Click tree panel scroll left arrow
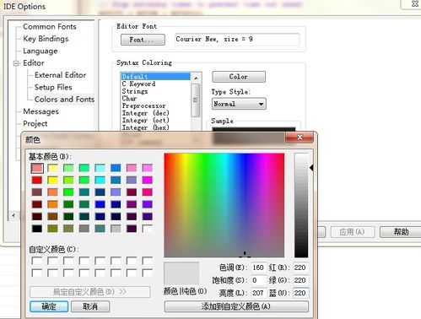 [x=13, y=215]
